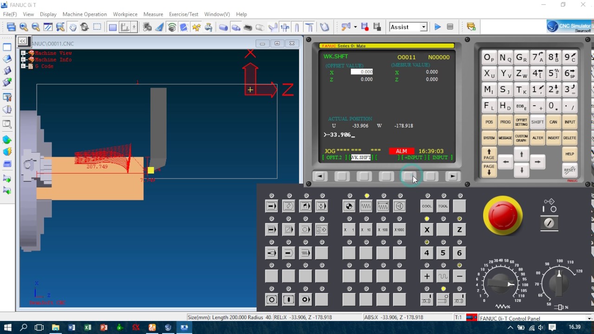Image resolution: width=594 pixels, height=334 pixels.
Task: Adjust the feedrate override dial
Action: point(500,283)
